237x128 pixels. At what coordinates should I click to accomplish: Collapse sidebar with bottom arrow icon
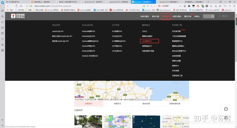click(x=2, y=125)
